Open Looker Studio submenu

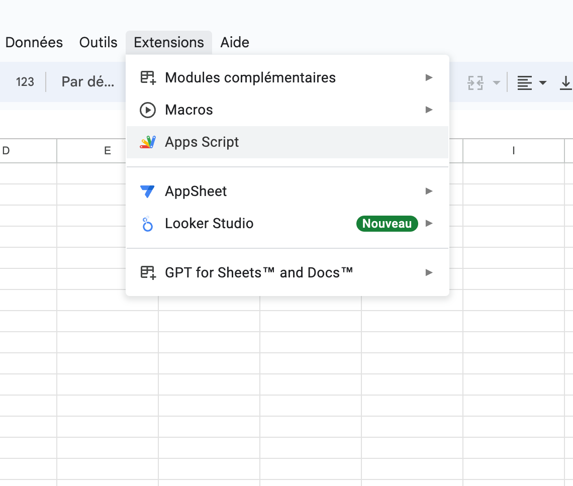287,224
